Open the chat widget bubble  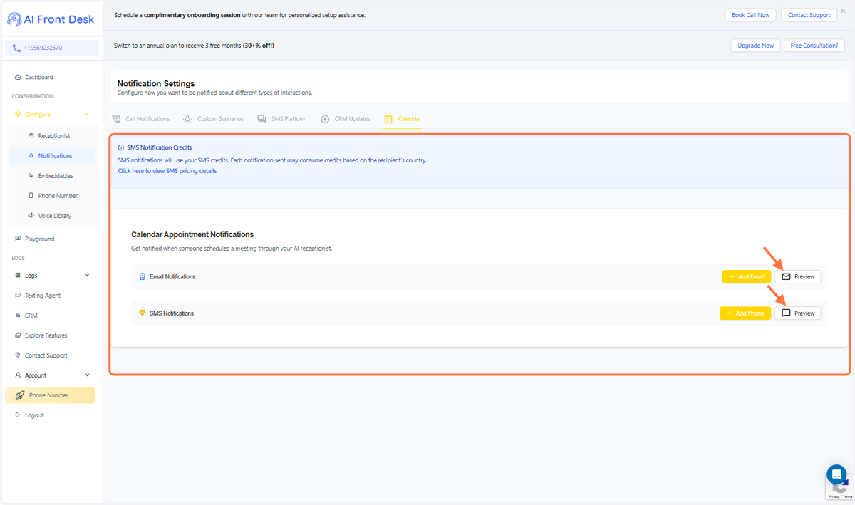836,474
